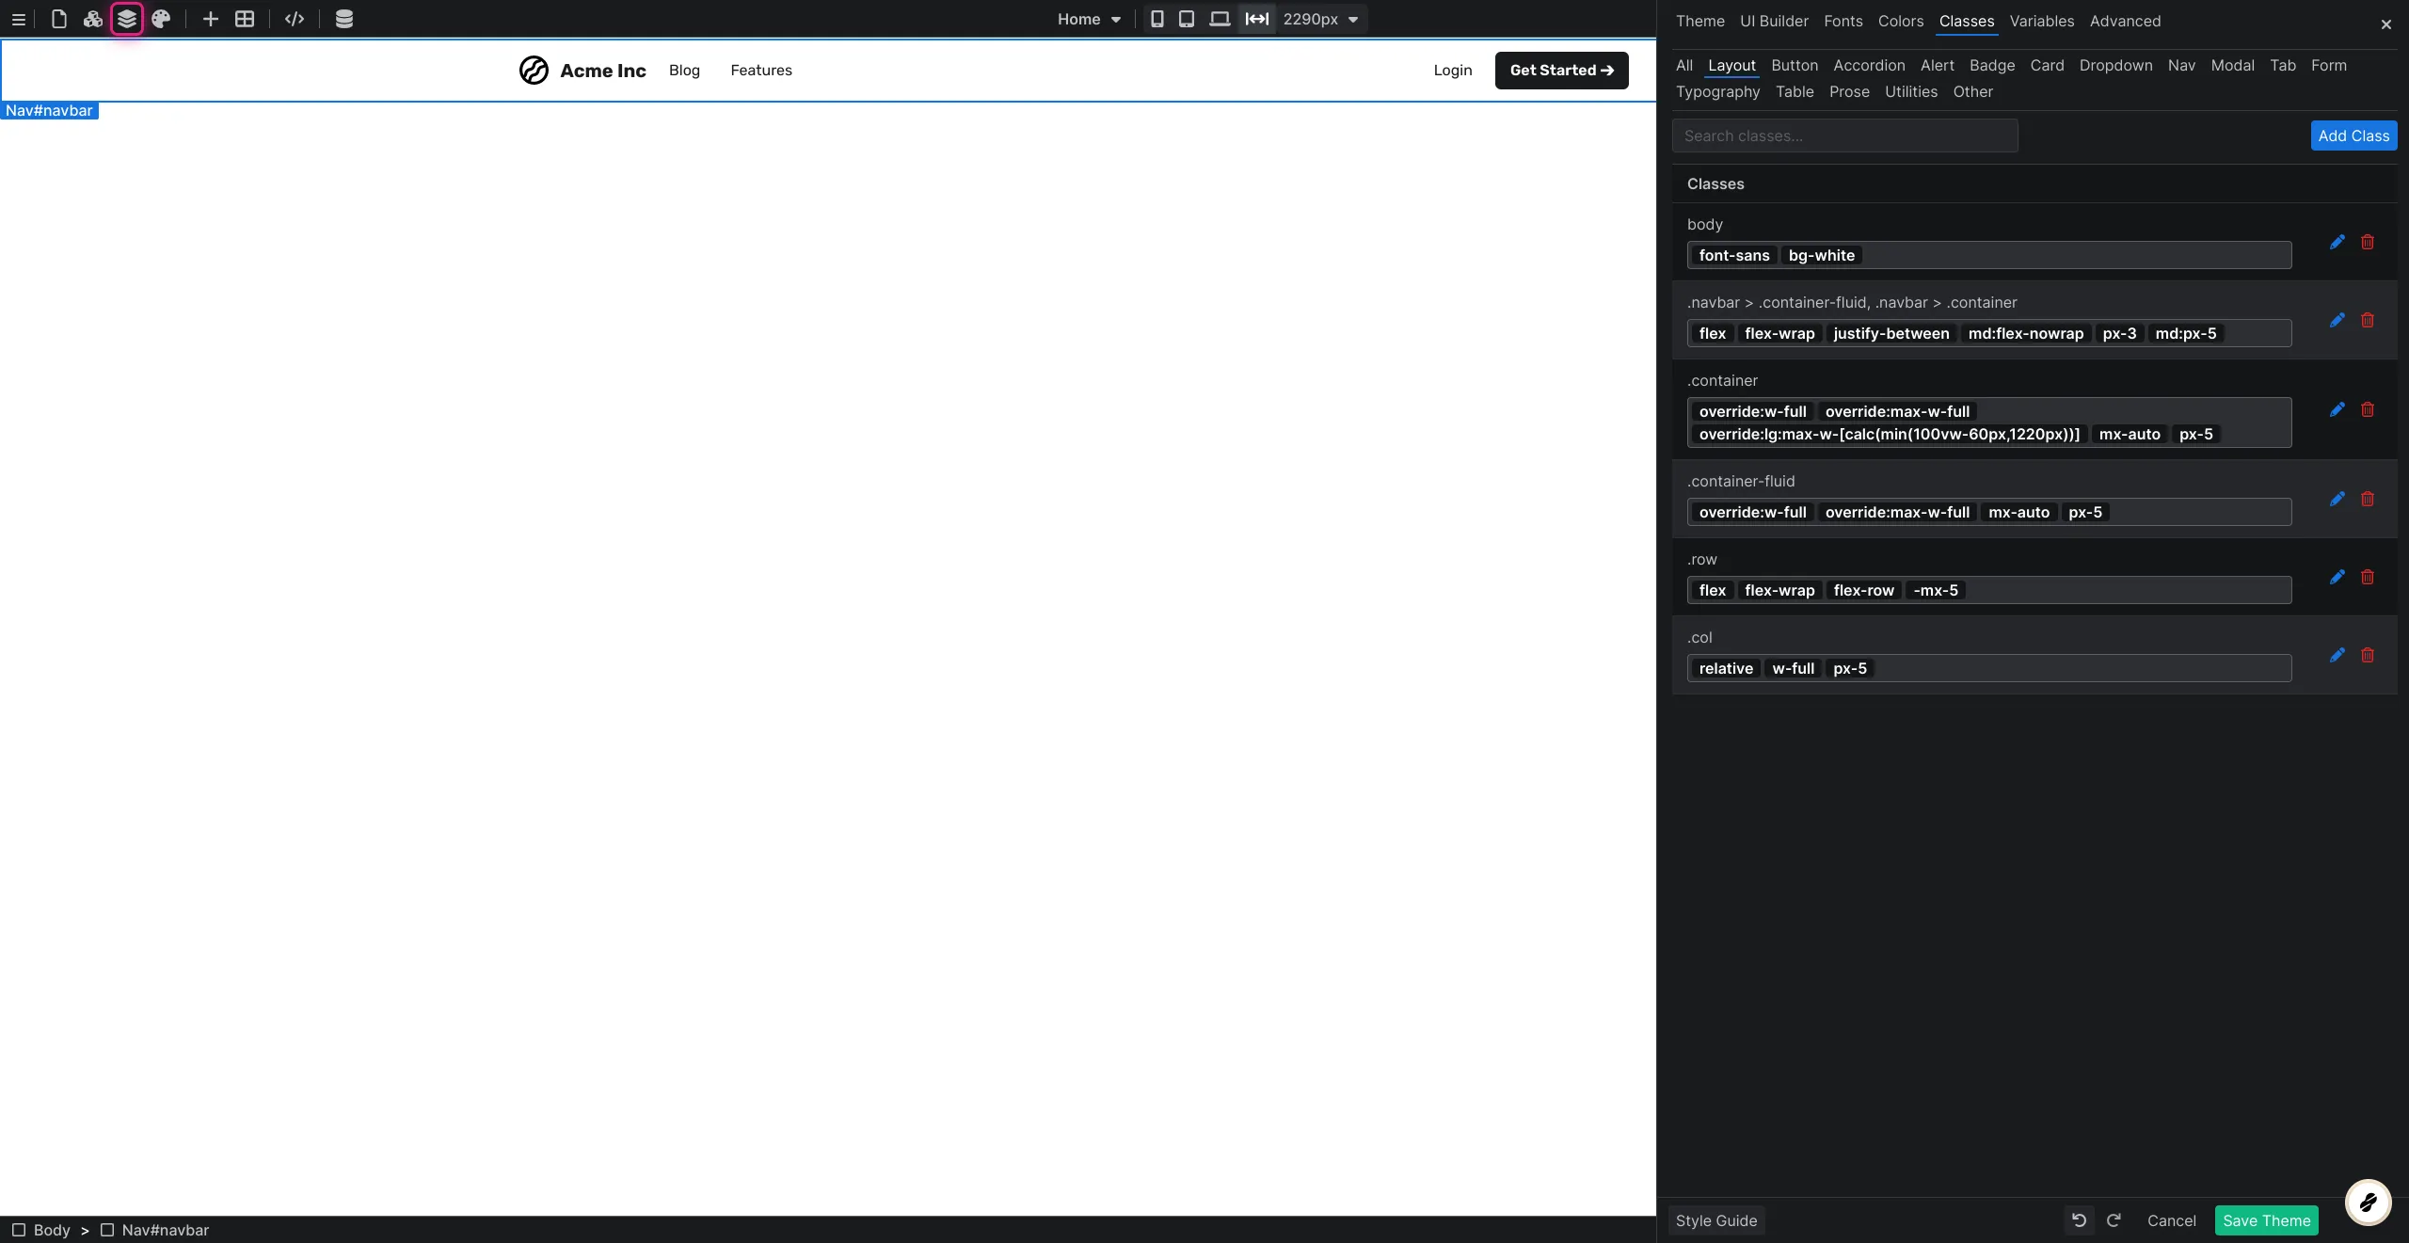Close the theme panel with X
Screen dimensions: 2409x1243
click(2386, 24)
